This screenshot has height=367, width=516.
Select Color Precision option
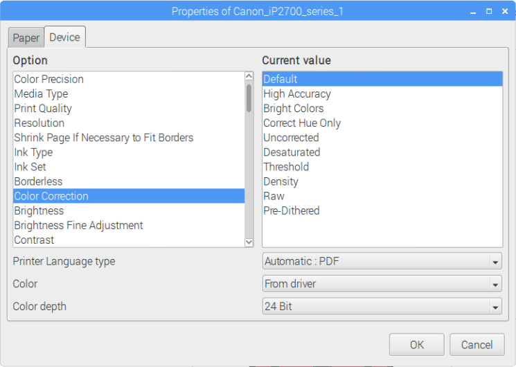pos(129,79)
